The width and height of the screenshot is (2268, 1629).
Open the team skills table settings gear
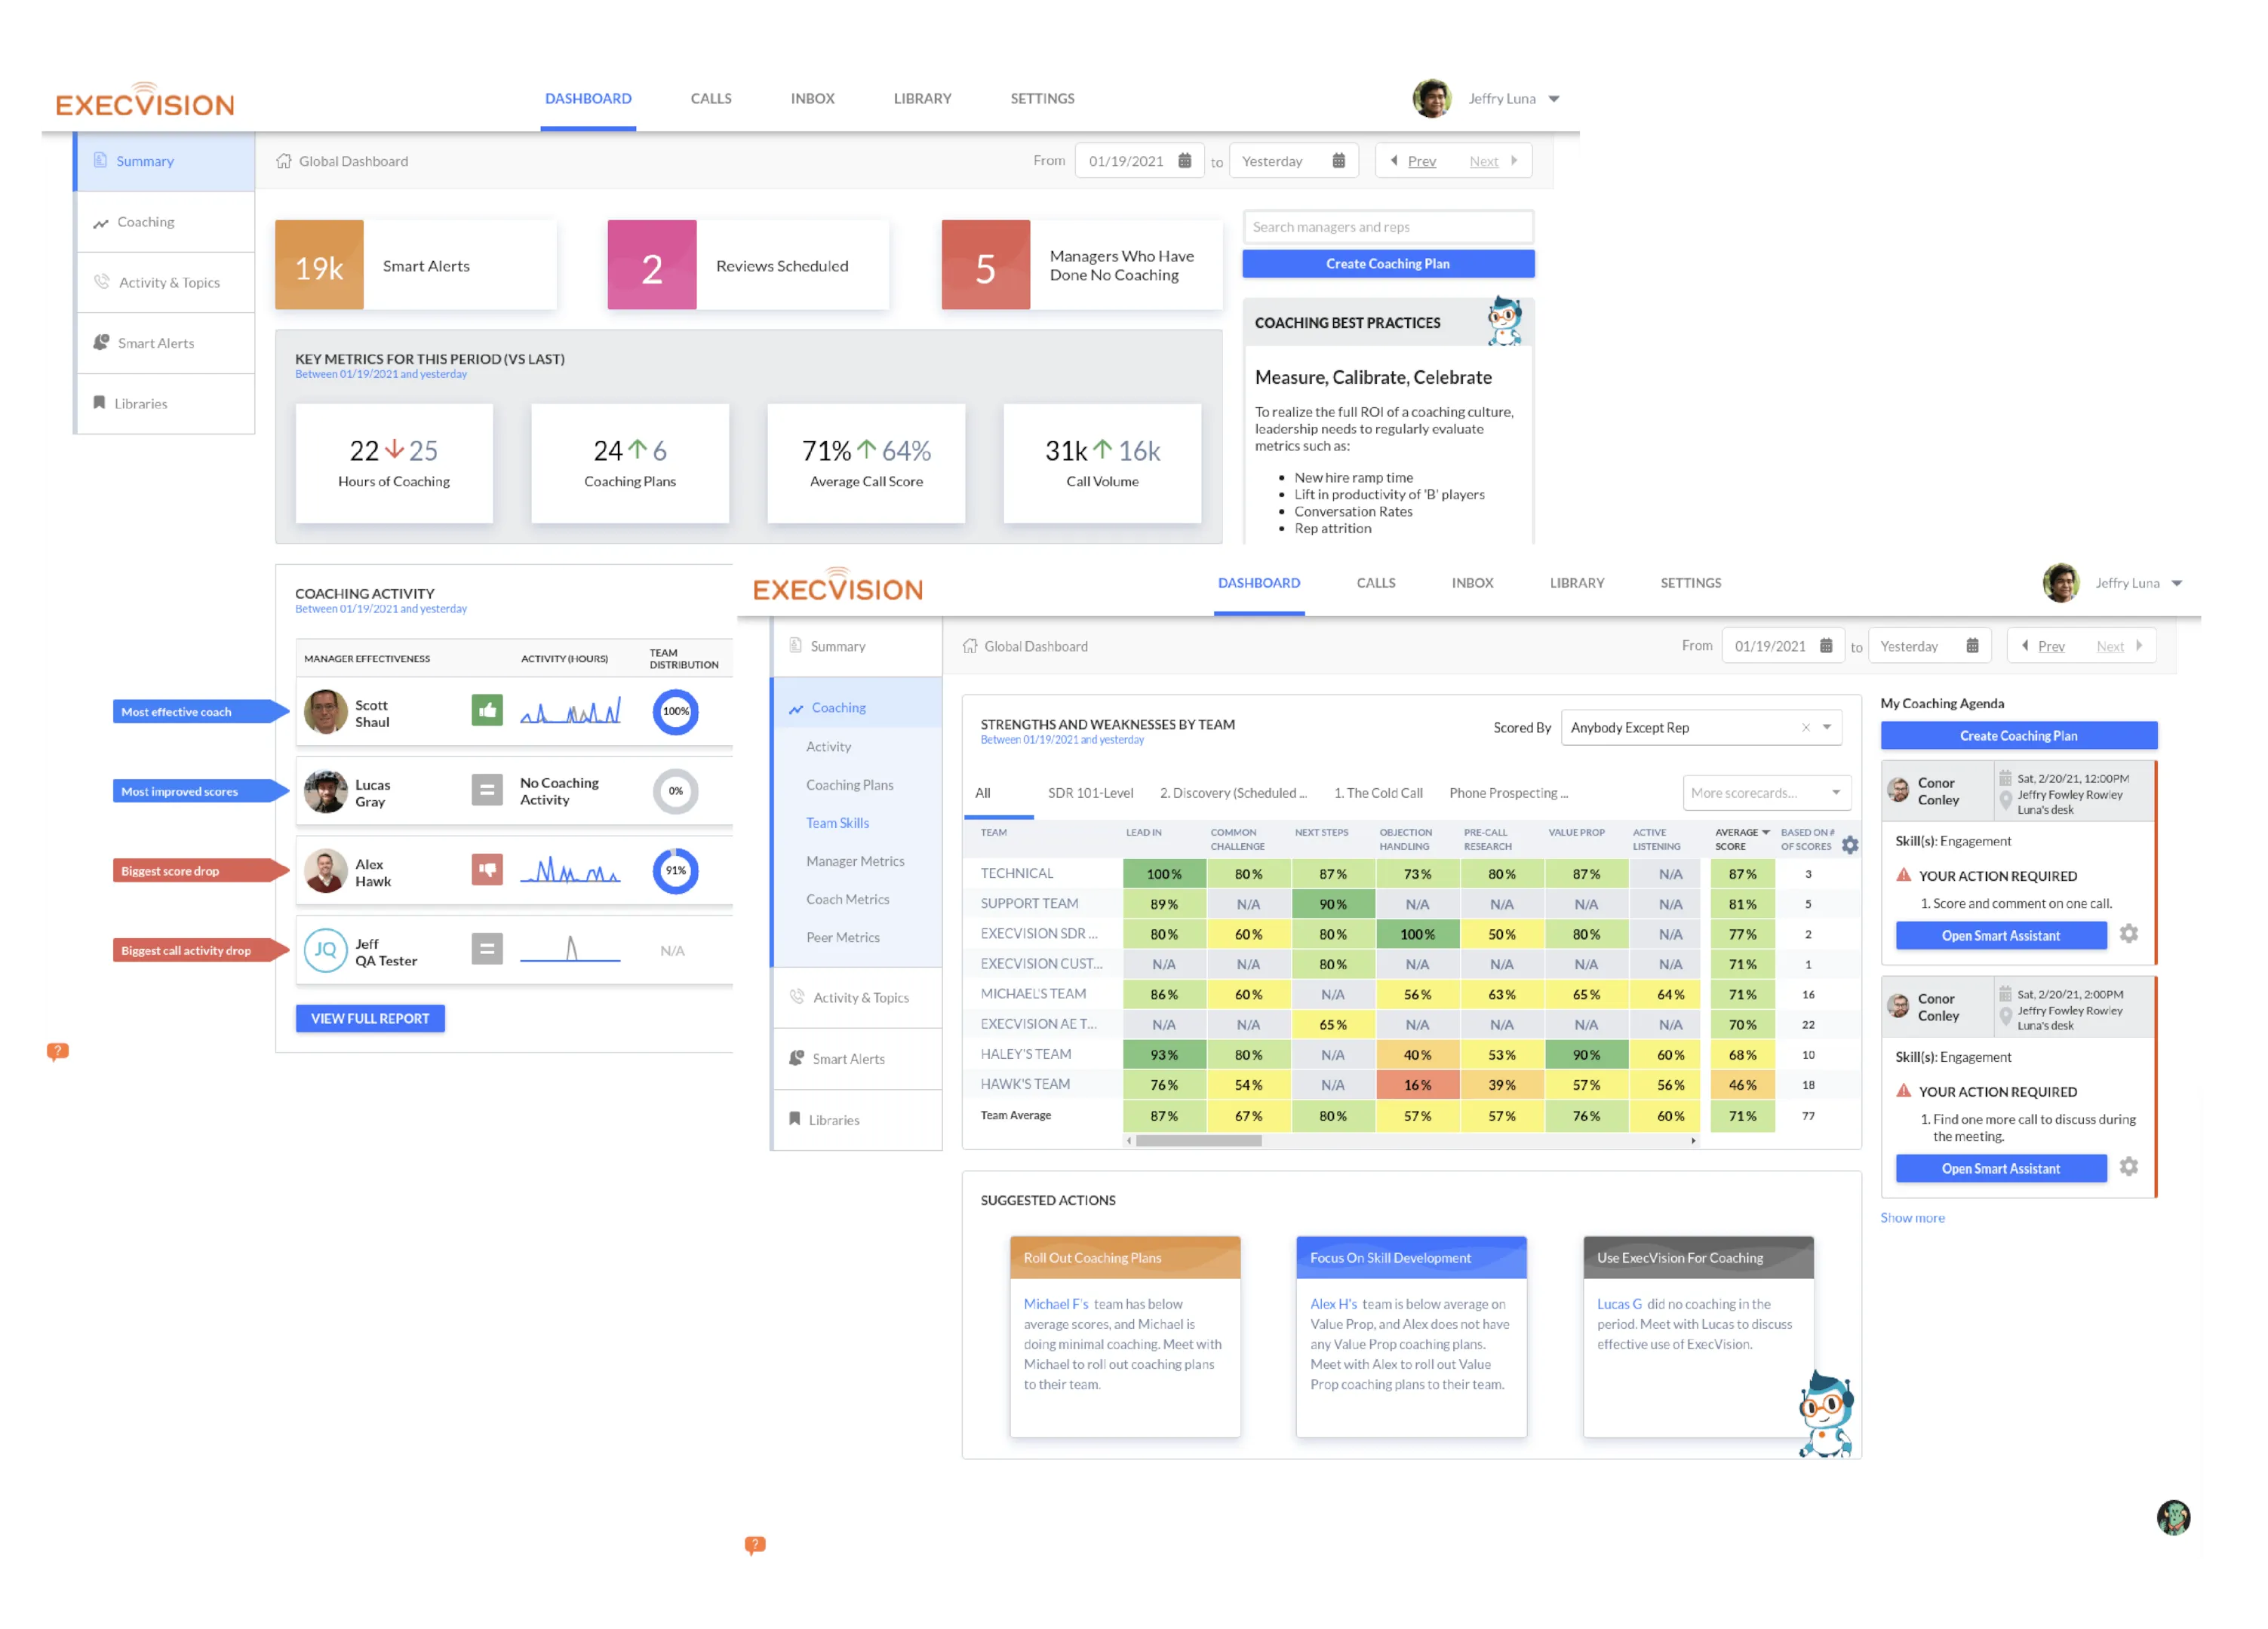pos(1850,845)
